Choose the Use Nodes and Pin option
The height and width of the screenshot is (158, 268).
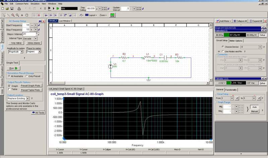point(222,51)
